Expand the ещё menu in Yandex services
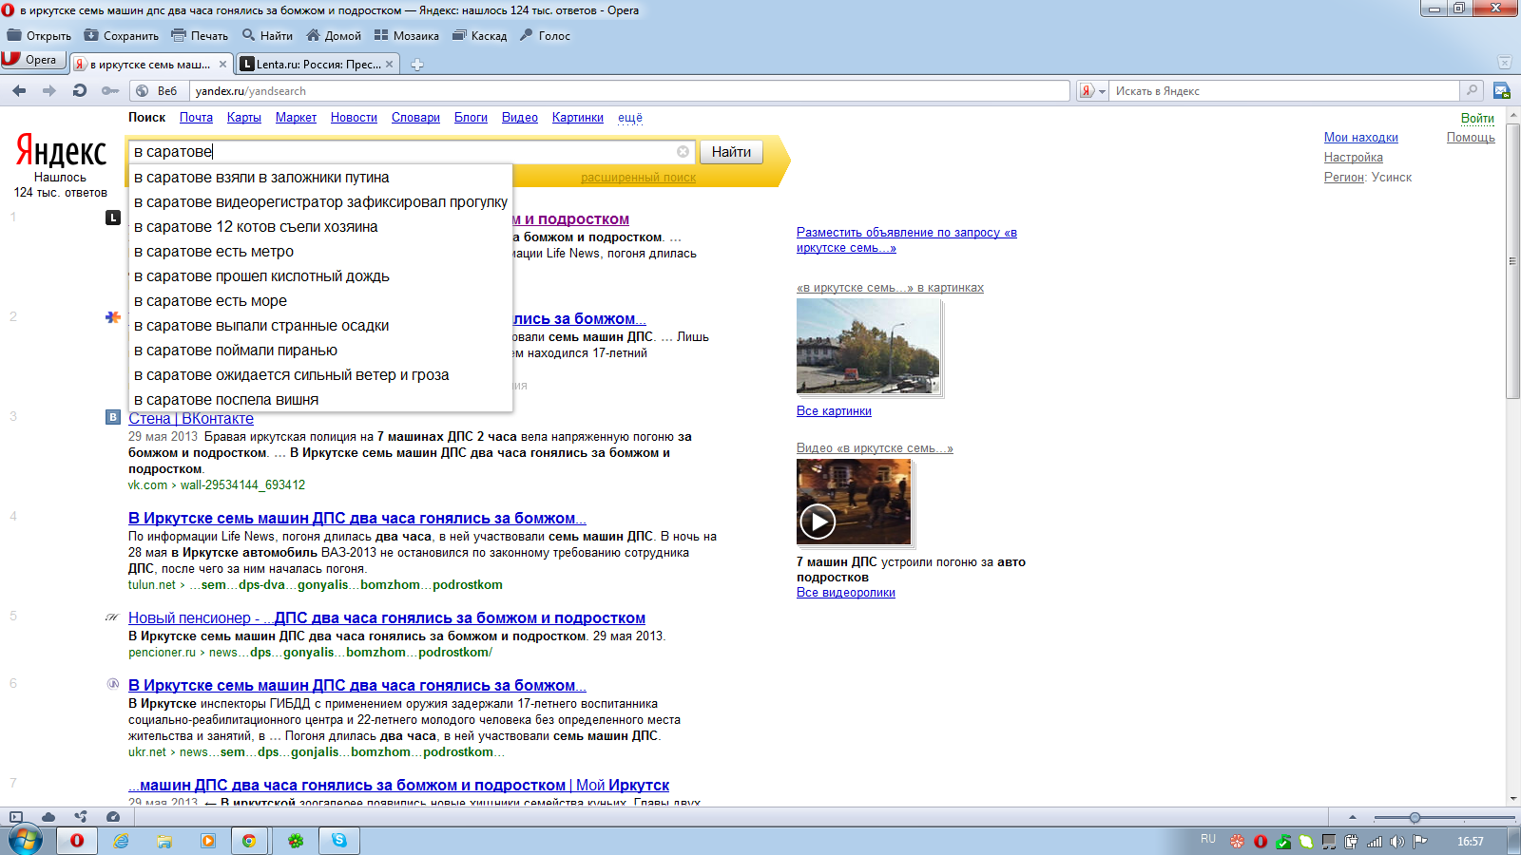Image resolution: width=1521 pixels, height=855 pixels. 629,118
